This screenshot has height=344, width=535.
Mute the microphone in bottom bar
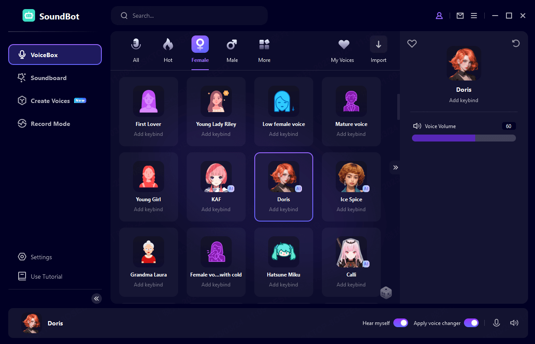point(496,323)
